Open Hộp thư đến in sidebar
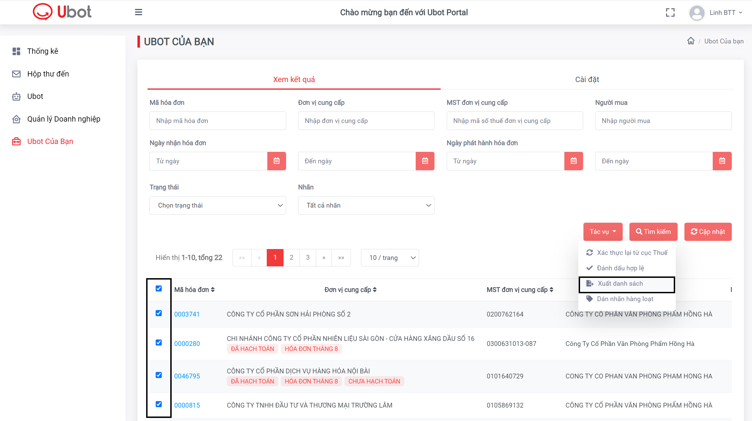This screenshot has width=752, height=421. coord(48,74)
